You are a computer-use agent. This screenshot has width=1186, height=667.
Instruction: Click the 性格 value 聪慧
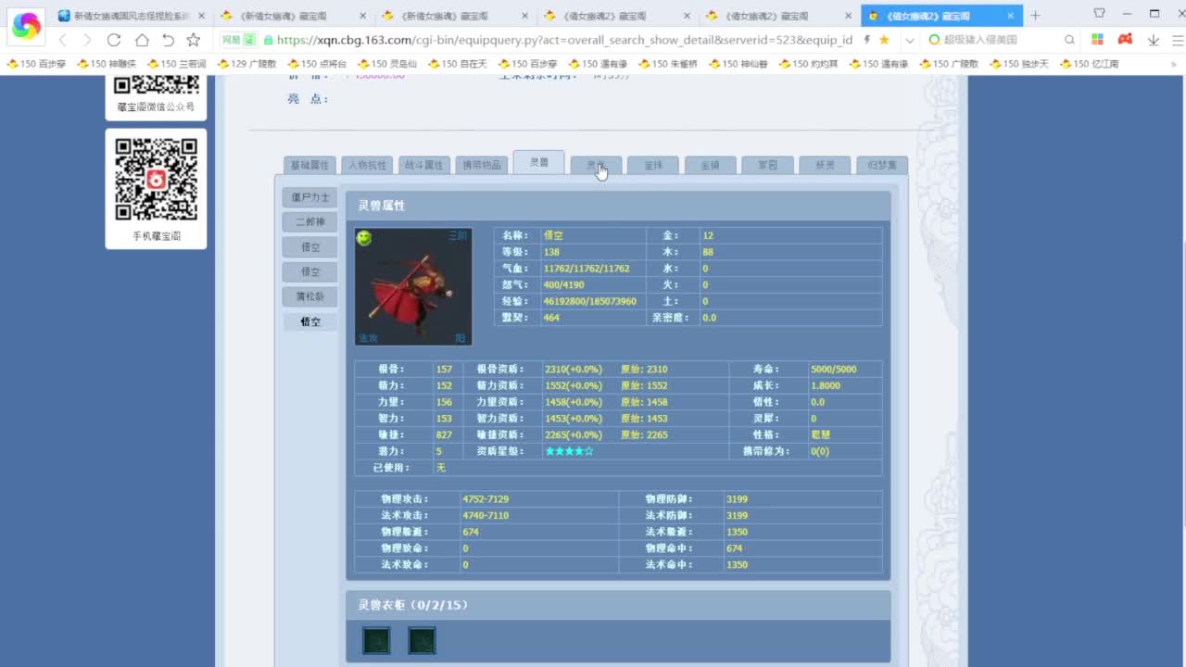point(820,434)
